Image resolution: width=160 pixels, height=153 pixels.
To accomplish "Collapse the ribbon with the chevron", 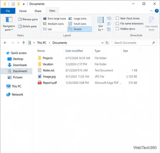I will (151, 11).
